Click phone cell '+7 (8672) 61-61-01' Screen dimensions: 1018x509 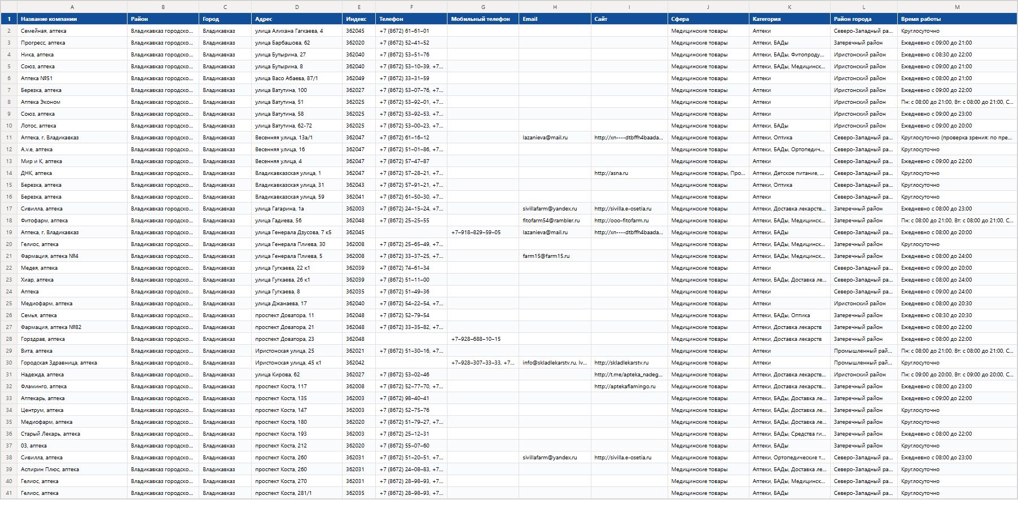pyautogui.click(x=411, y=31)
